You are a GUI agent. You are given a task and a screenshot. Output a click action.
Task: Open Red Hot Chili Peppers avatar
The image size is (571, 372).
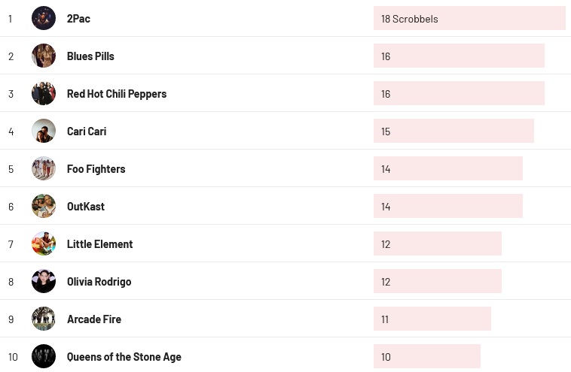tap(44, 93)
